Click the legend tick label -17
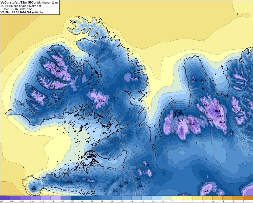This screenshot has width=253, height=203. (x=2, y=201)
